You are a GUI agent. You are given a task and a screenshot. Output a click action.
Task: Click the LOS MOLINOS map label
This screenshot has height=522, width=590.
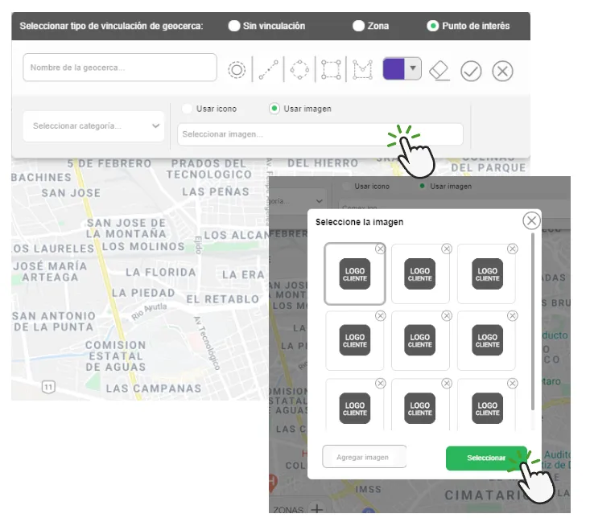143,247
